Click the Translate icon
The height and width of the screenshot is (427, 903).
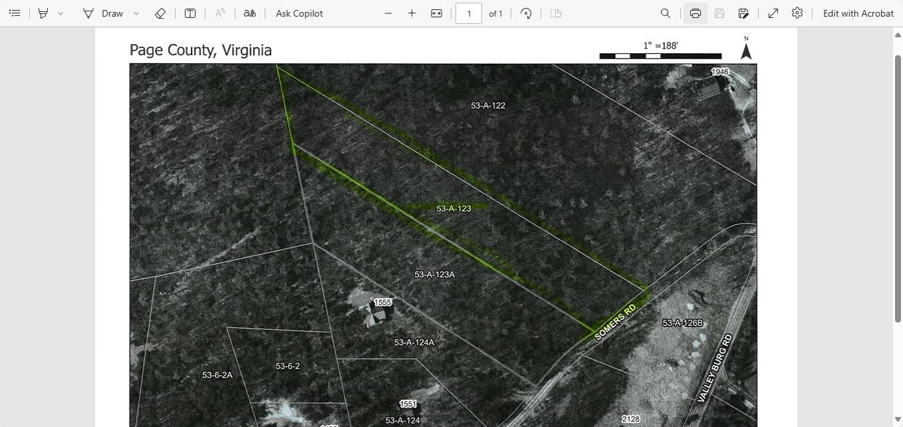pos(249,13)
